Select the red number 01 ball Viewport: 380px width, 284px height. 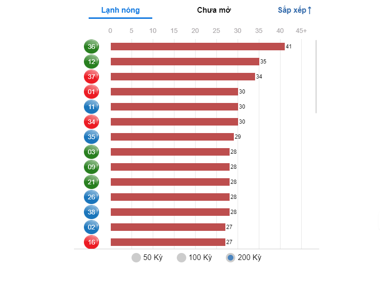pos(91,92)
